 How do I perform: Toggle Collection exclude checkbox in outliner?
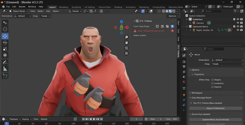click(234, 19)
